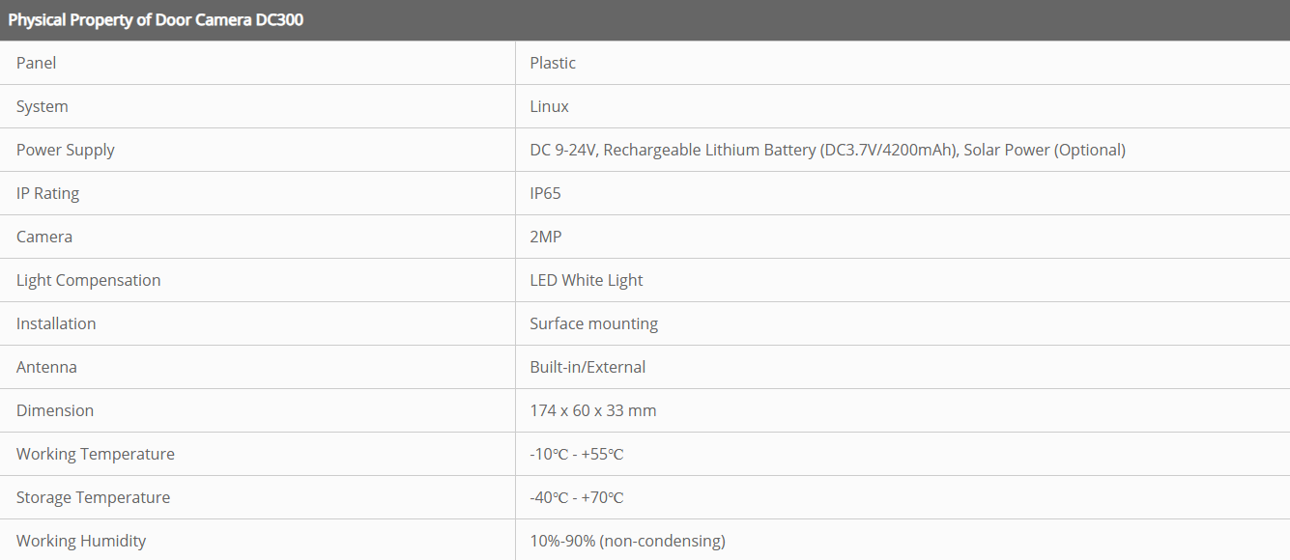Select the 'IP65' value
Viewport: 1290px width, 560px height.
(546, 193)
